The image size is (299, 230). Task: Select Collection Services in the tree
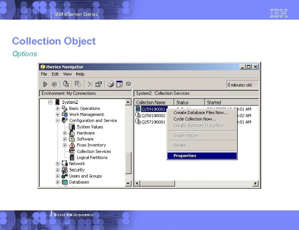(94, 151)
